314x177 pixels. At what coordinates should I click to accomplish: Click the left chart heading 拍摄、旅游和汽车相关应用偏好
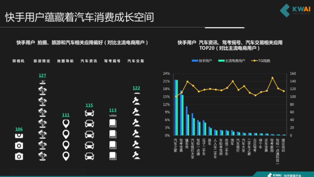(x=82, y=43)
